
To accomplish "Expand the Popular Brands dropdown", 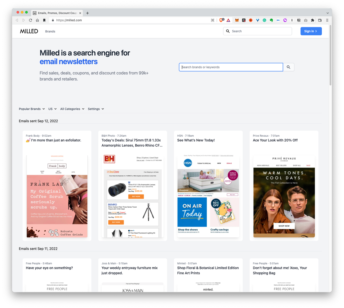I will (x=32, y=109).
